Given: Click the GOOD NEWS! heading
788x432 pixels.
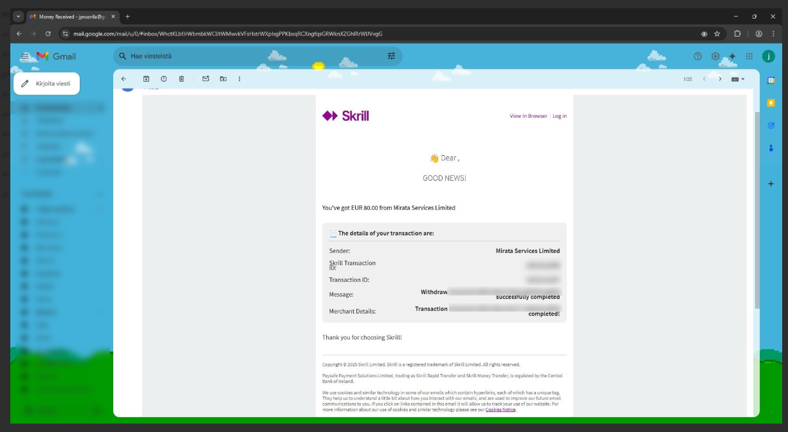Looking at the screenshot, I should click(x=444, y=178).
